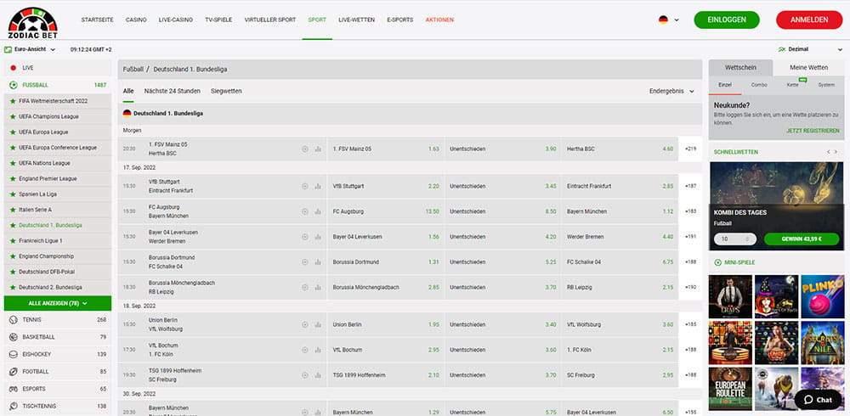850x416 pixels.
Task: Click the Anmelden button
Action: (x=809, y=20)
